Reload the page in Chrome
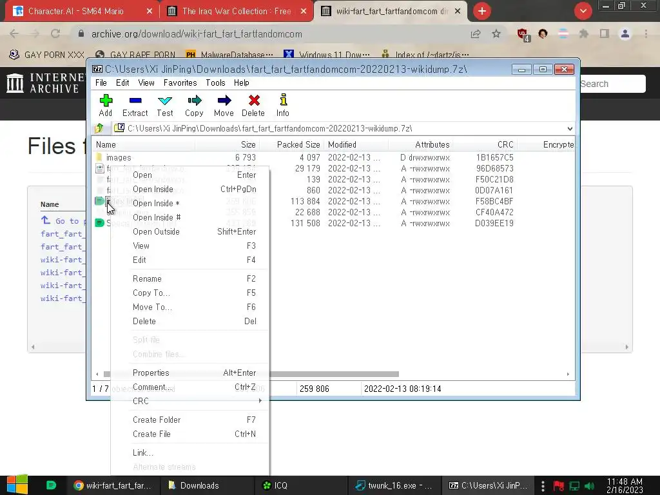This screenshot has width=660, height=495. (55, 34)
